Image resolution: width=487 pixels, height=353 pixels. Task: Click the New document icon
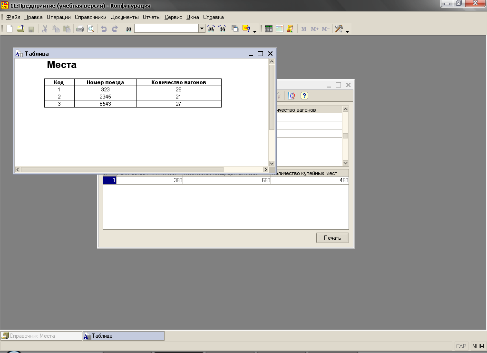(9, 29)
